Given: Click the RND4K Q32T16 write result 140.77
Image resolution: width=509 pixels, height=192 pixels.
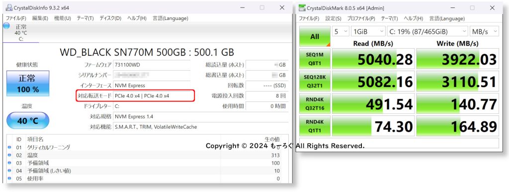Looking at the screenshot, I should point(458,103).
